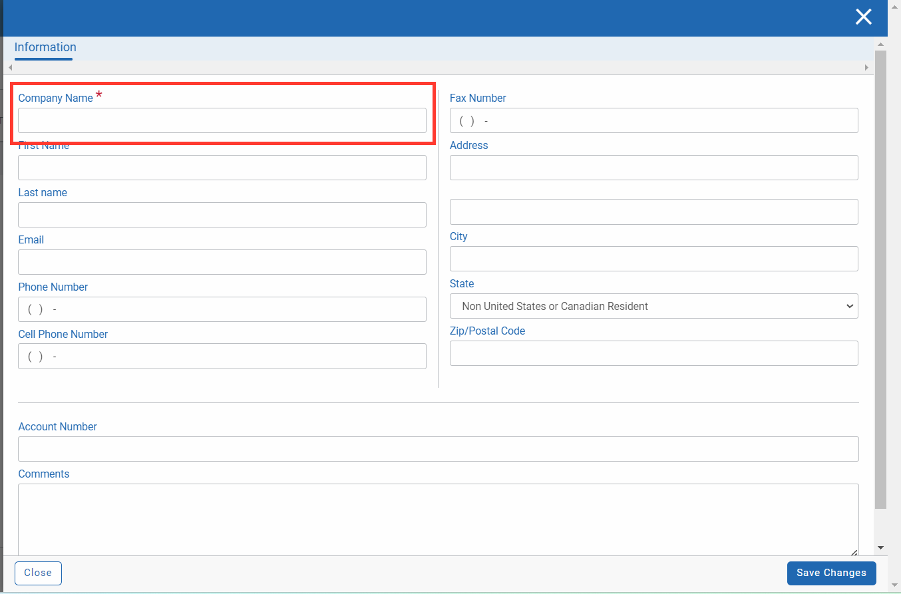The width and height of the screenshot is (901, 594).
Task: Click the Last name text field
Action: (x=222, y=215)
